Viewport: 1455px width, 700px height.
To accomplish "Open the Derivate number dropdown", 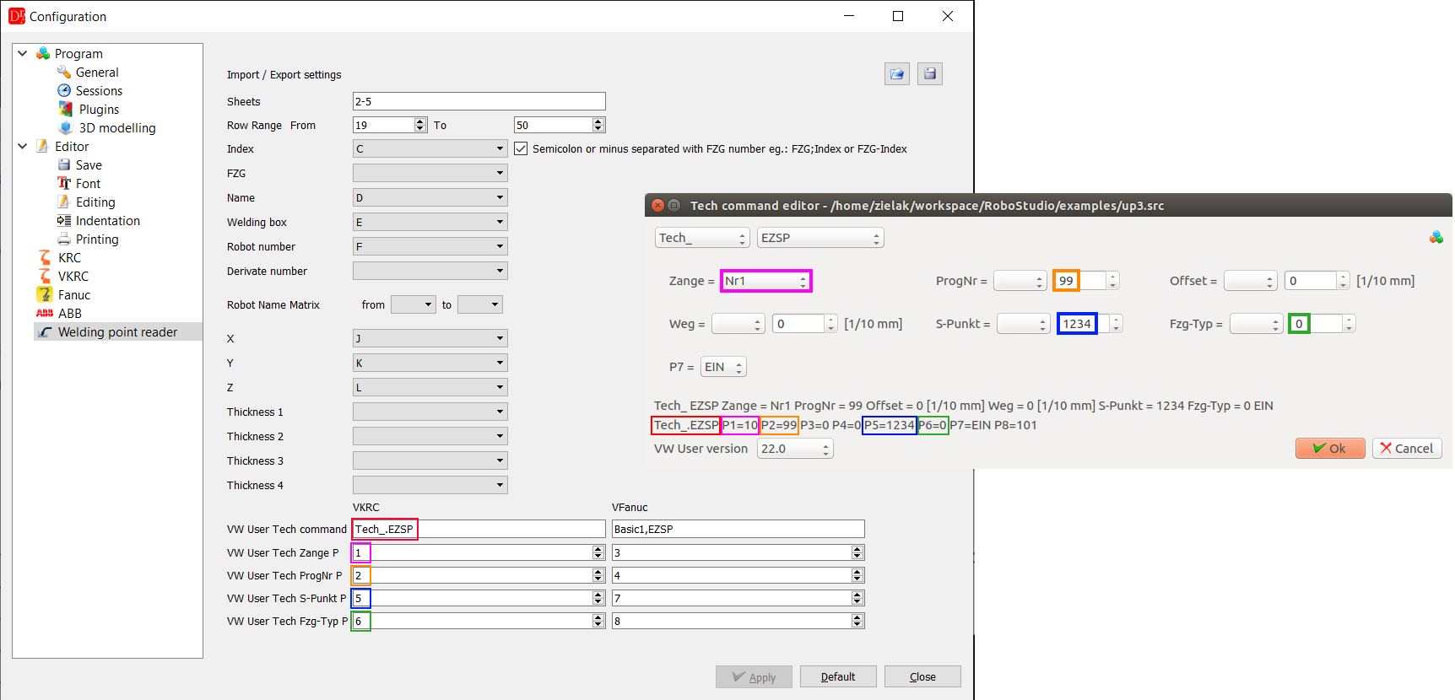I will coord(430,271).
